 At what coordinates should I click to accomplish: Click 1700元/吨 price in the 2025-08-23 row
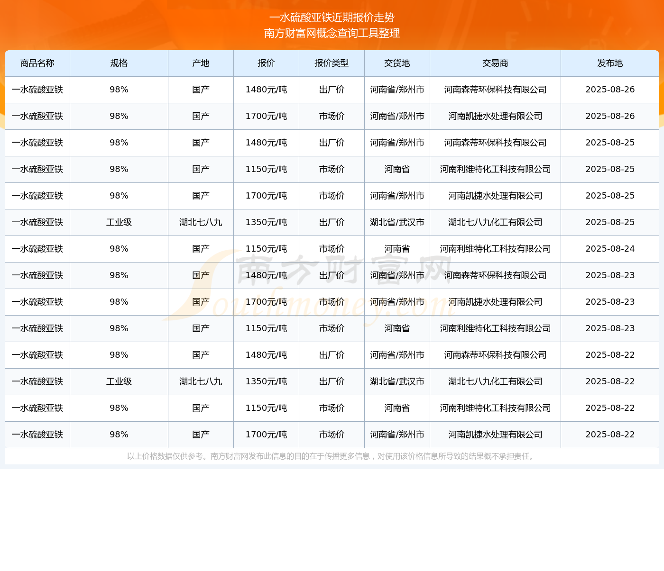coord(266,302)
